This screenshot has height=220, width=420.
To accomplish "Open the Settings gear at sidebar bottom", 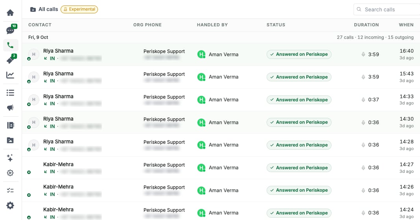I will click(x=10, y=205).
